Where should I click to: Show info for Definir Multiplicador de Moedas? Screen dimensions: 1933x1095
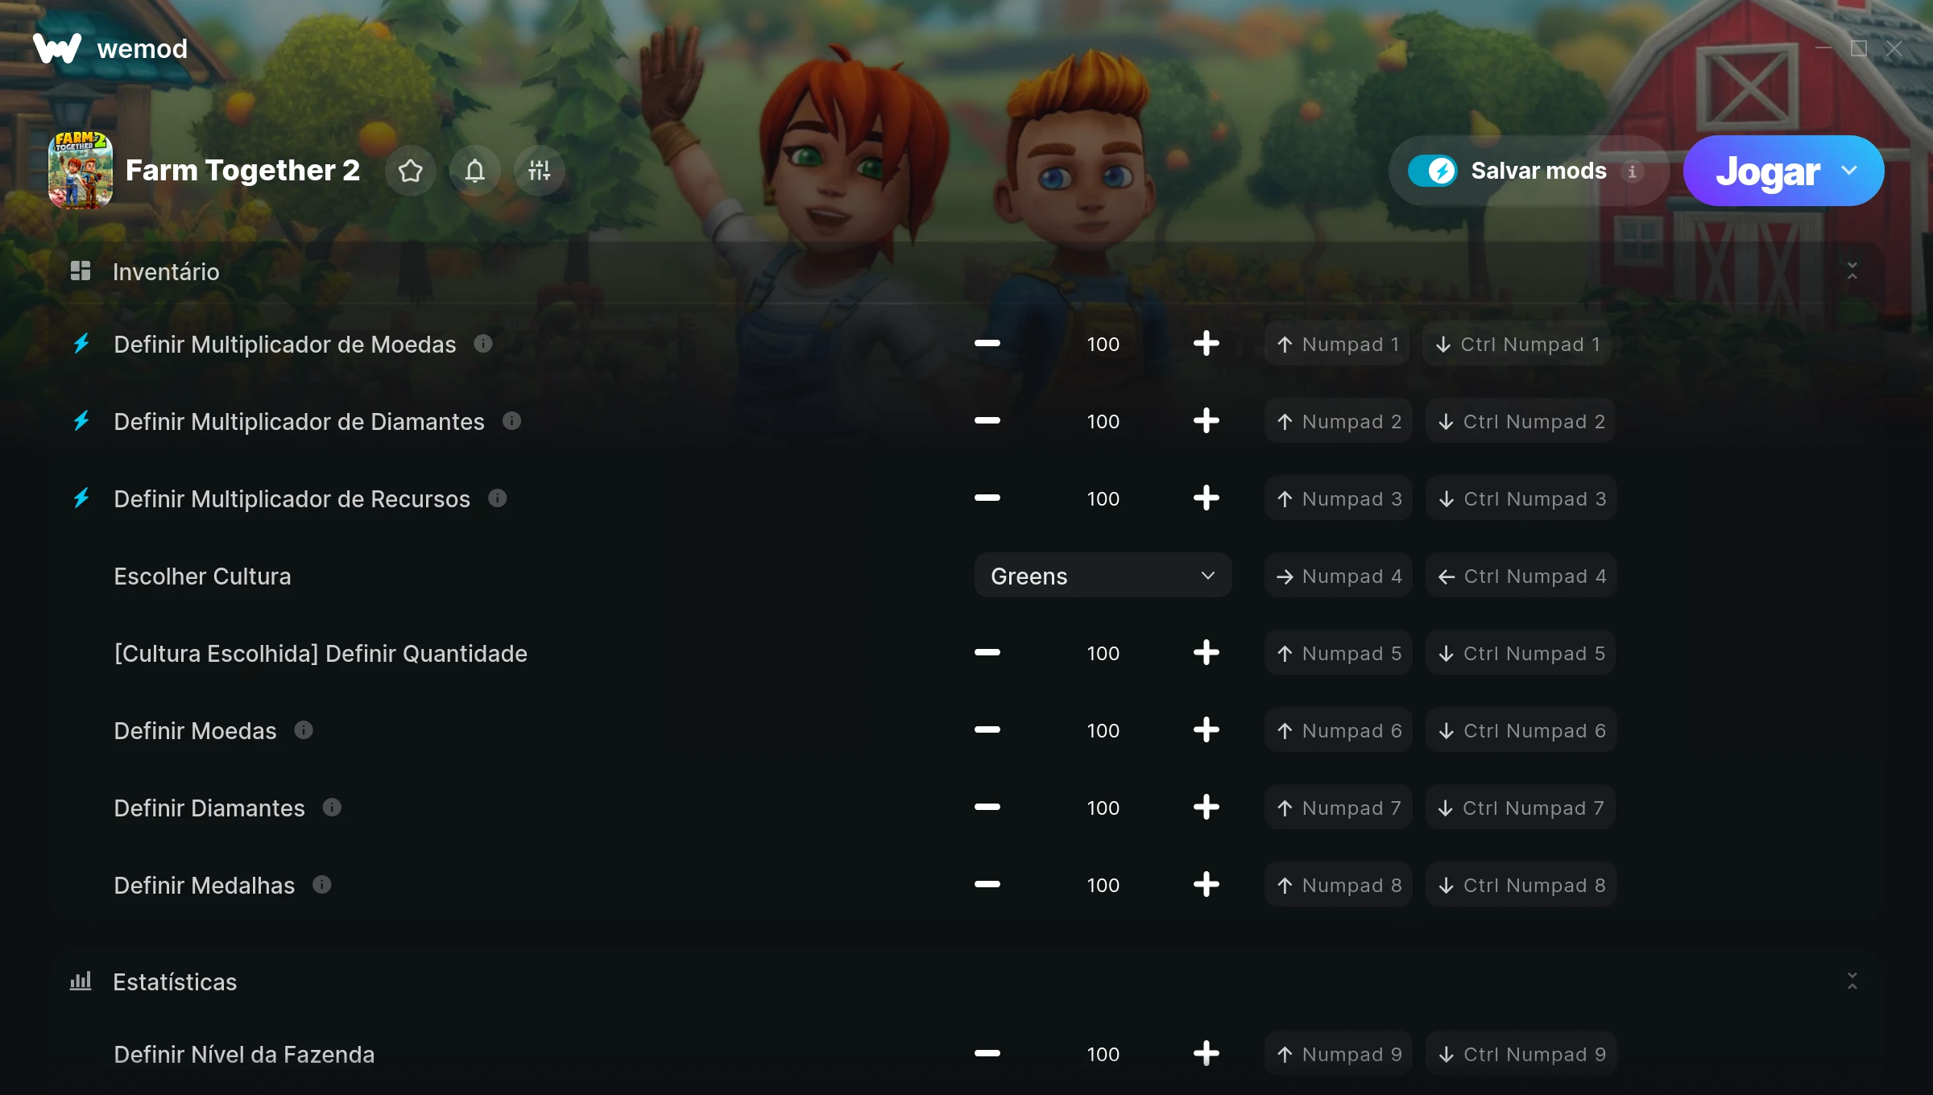483,344
